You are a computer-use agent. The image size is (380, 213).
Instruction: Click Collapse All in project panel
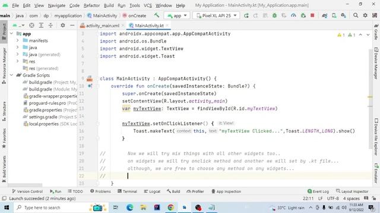pos(50,25)
